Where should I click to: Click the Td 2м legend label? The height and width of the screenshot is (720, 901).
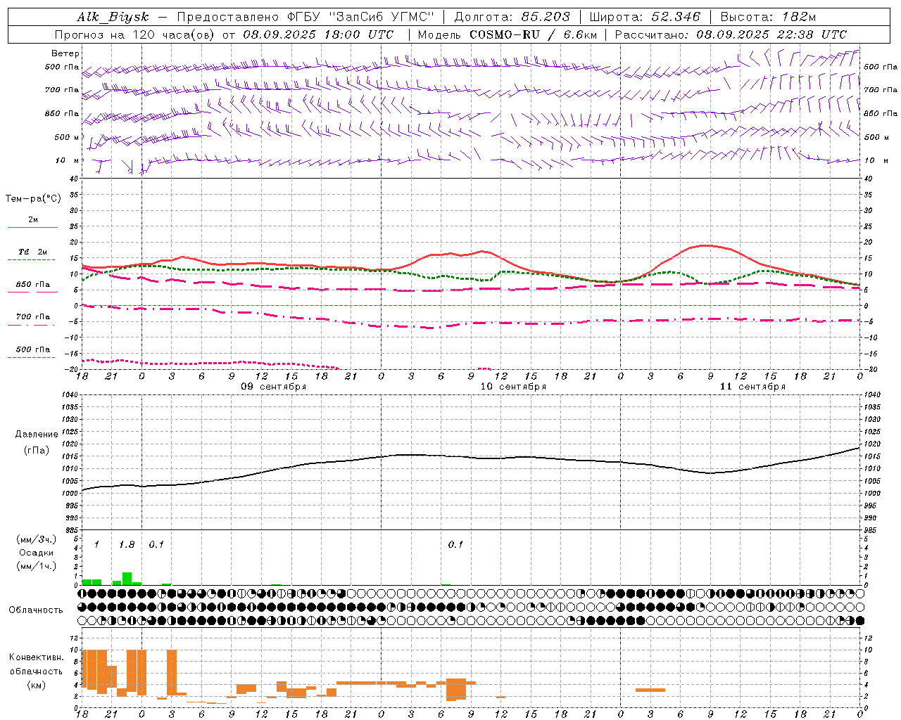pyautogui.click(x=32, y=251)
